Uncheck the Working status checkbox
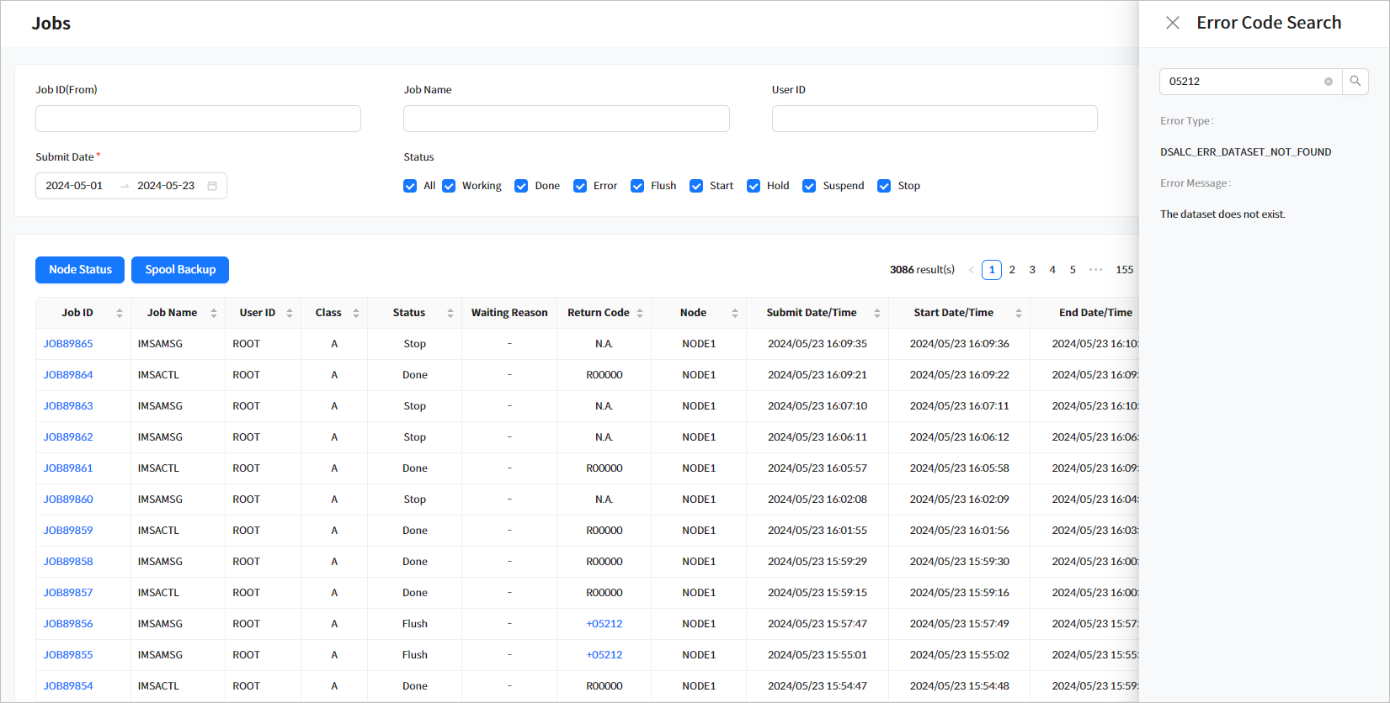This screenshot has height=703, width=1390. [449, 186]
